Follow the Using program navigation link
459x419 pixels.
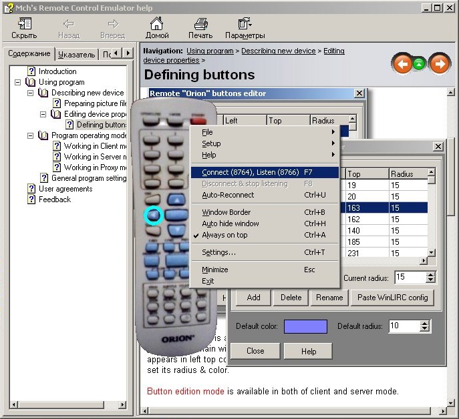210,51
